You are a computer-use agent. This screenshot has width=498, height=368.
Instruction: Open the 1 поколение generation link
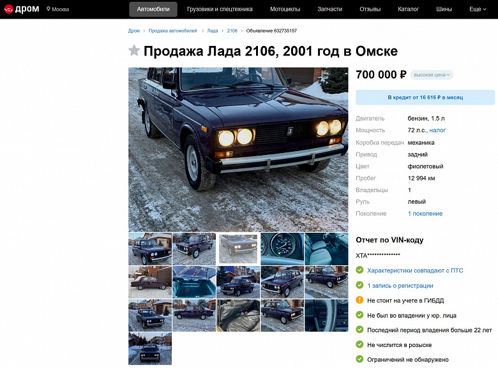pyautogui.click(x=425, y=214)
